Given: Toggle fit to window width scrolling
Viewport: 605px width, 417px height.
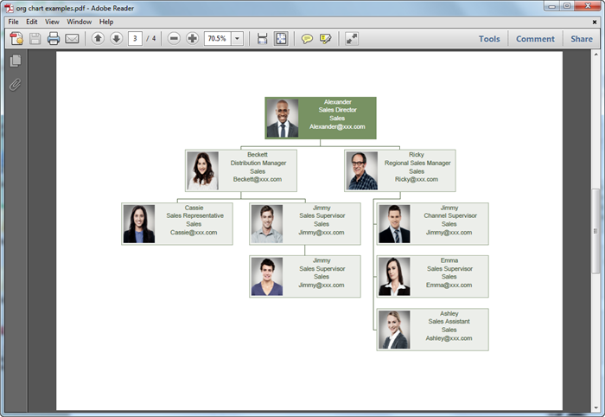Looking at the screenshot, I should pos(263,39).
